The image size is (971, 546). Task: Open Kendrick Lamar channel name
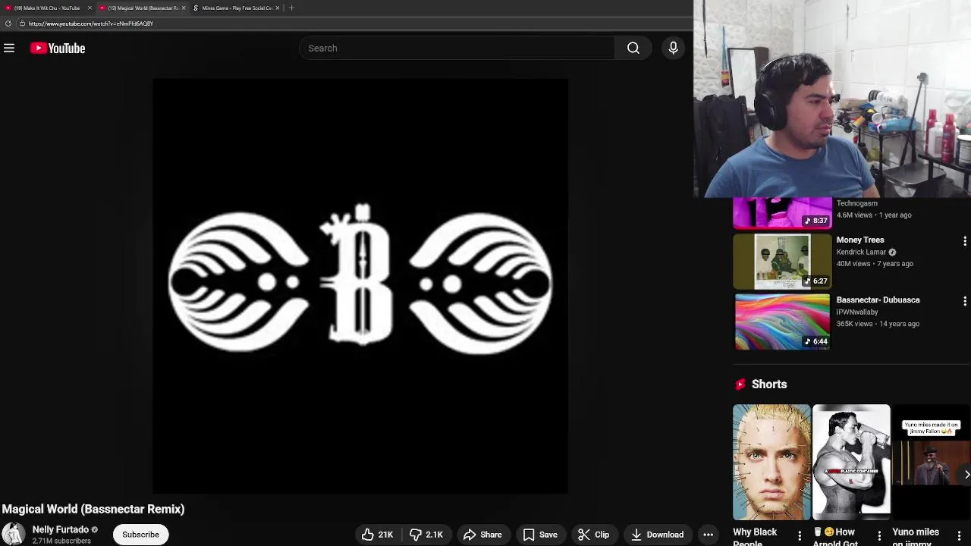coord(861,252)
